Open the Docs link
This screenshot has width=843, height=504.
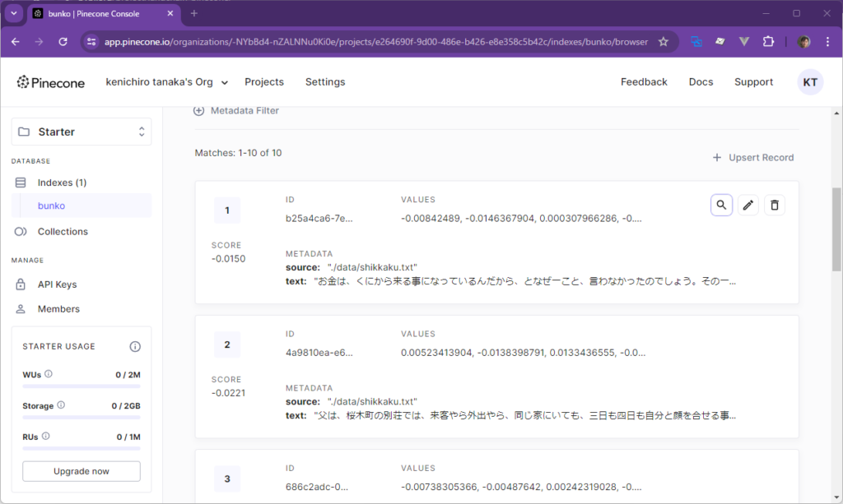click(701, 82)
